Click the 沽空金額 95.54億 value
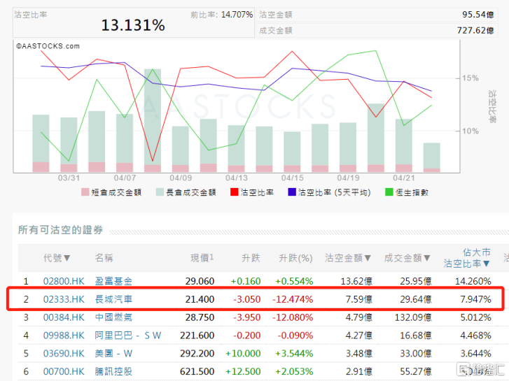 pos(477,15)
